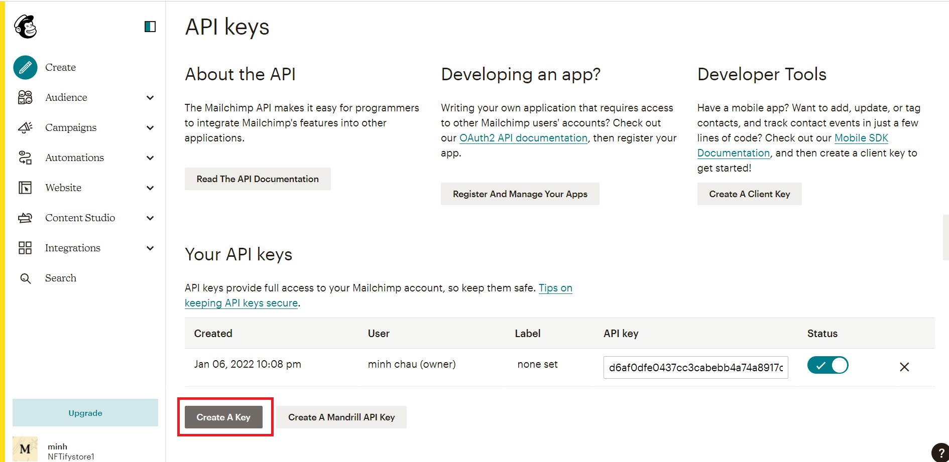Image resolution: width=949 pixels, height=462 pixels.
Task: Open the Tips on keeping API keys link
Action: pos(555,288)
